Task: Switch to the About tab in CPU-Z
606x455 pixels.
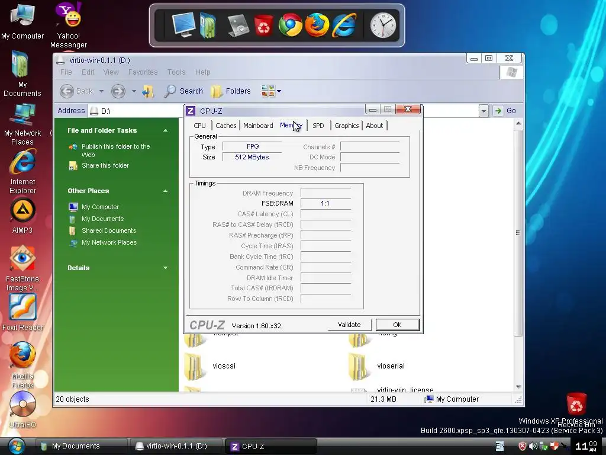Action: pyautogui.click(x=374, y=126)
